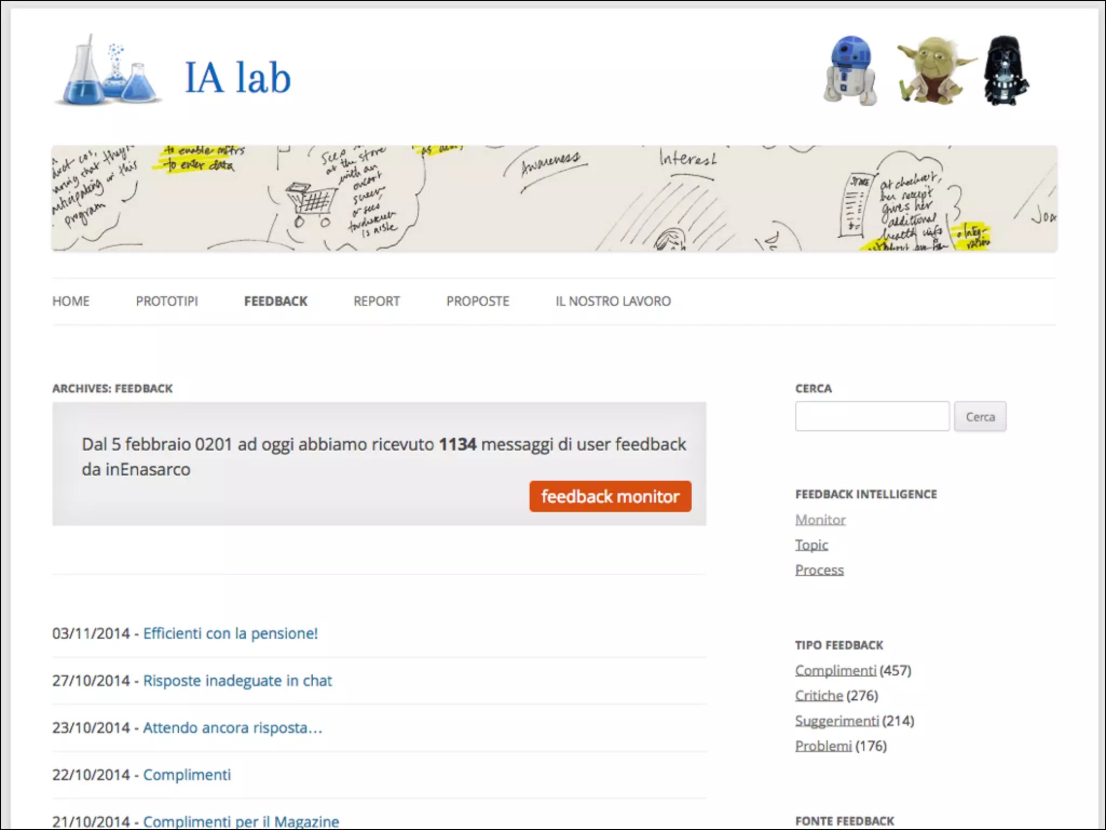Open the Process sidebar link
1106x830 pixels.
[819, 570]
